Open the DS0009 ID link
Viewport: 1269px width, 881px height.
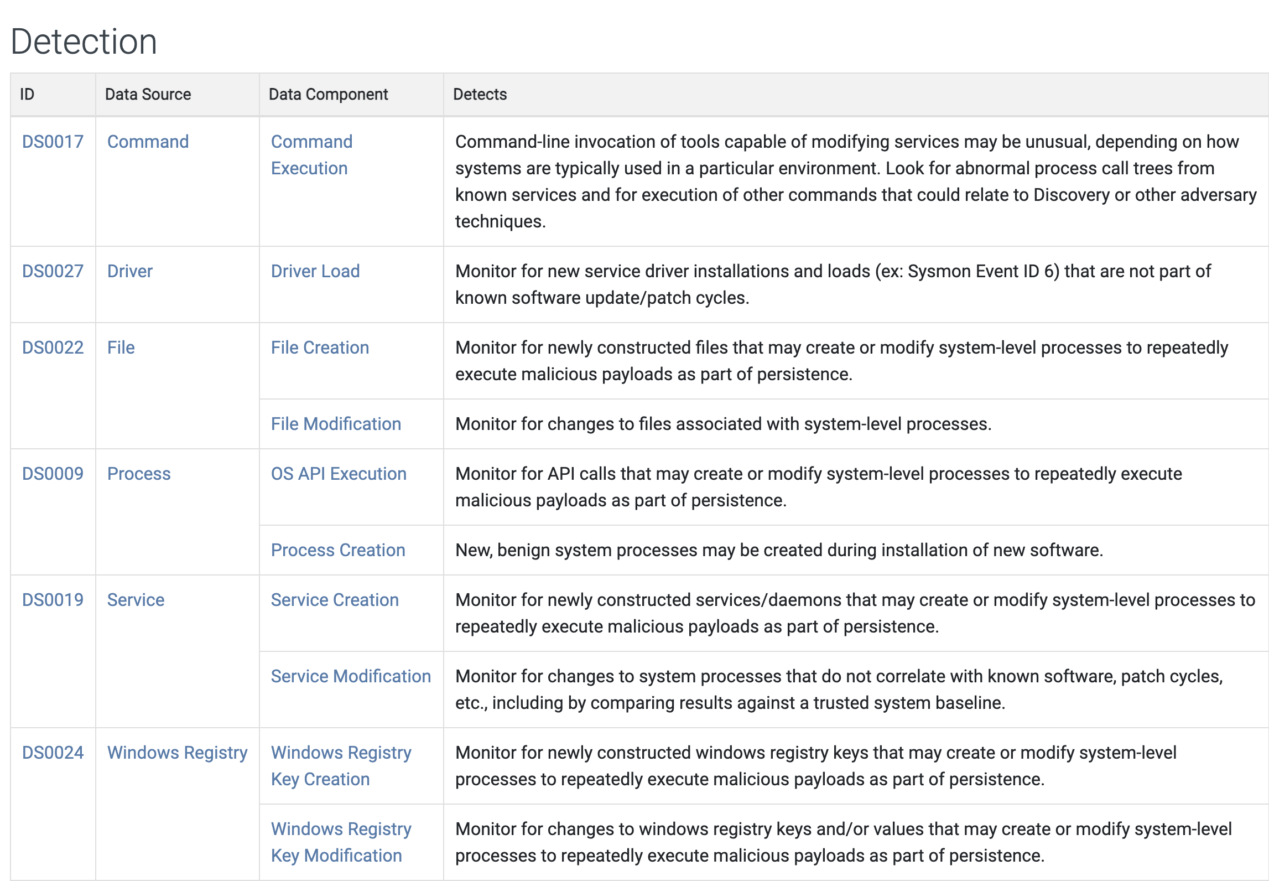53,474
